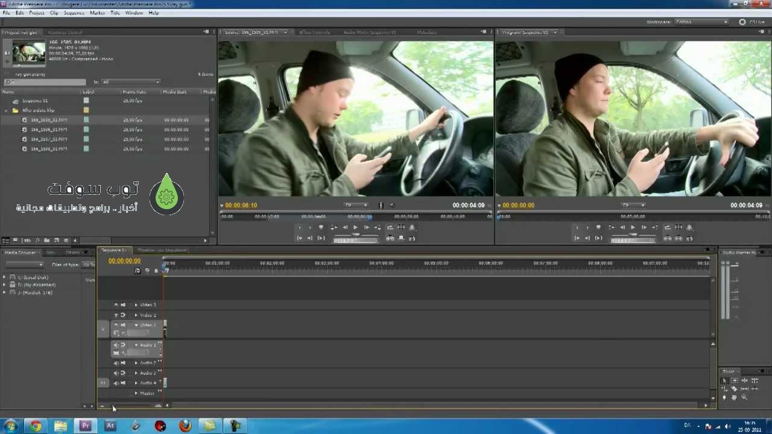Play the Source monitor clip
Viewport: 772px width, 434px height.
click(x=355, y=227)
